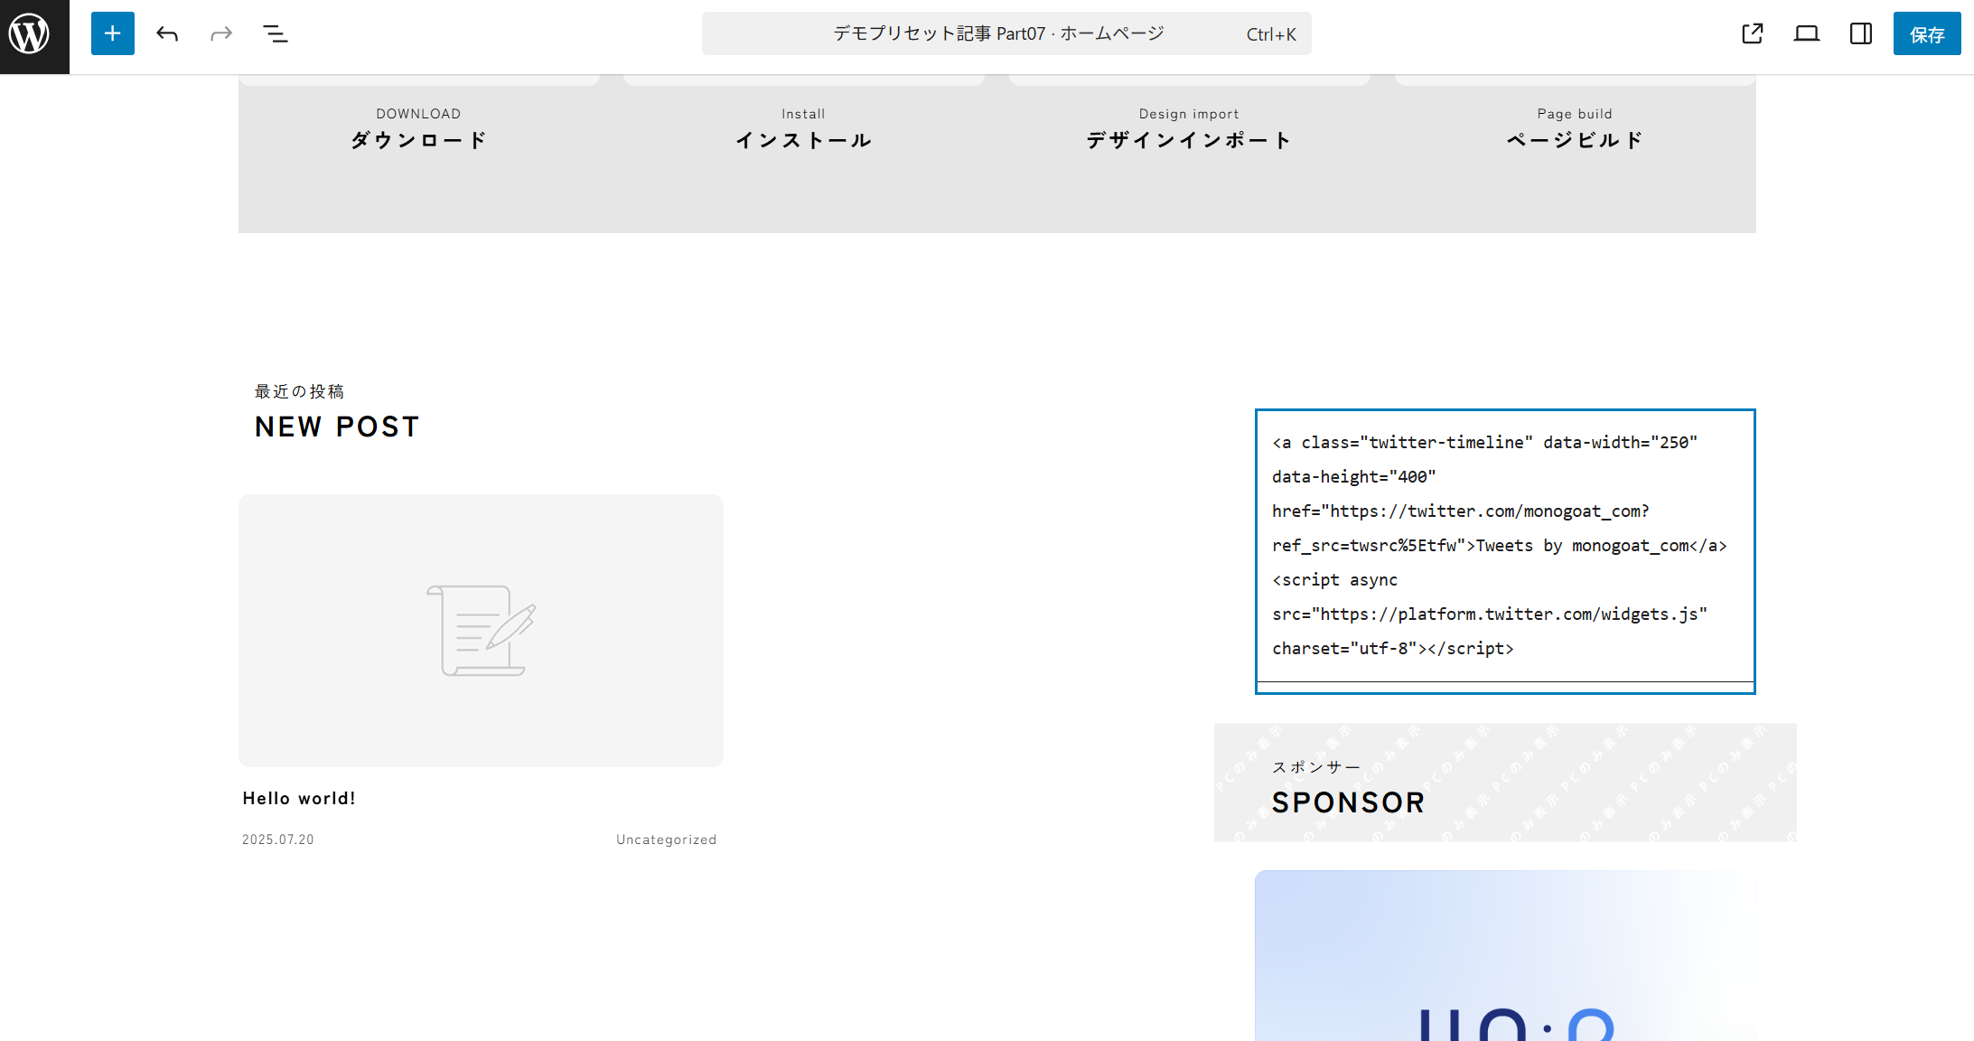Undo the last change
The image size is (1974, 1041).
tap(167, 33)
